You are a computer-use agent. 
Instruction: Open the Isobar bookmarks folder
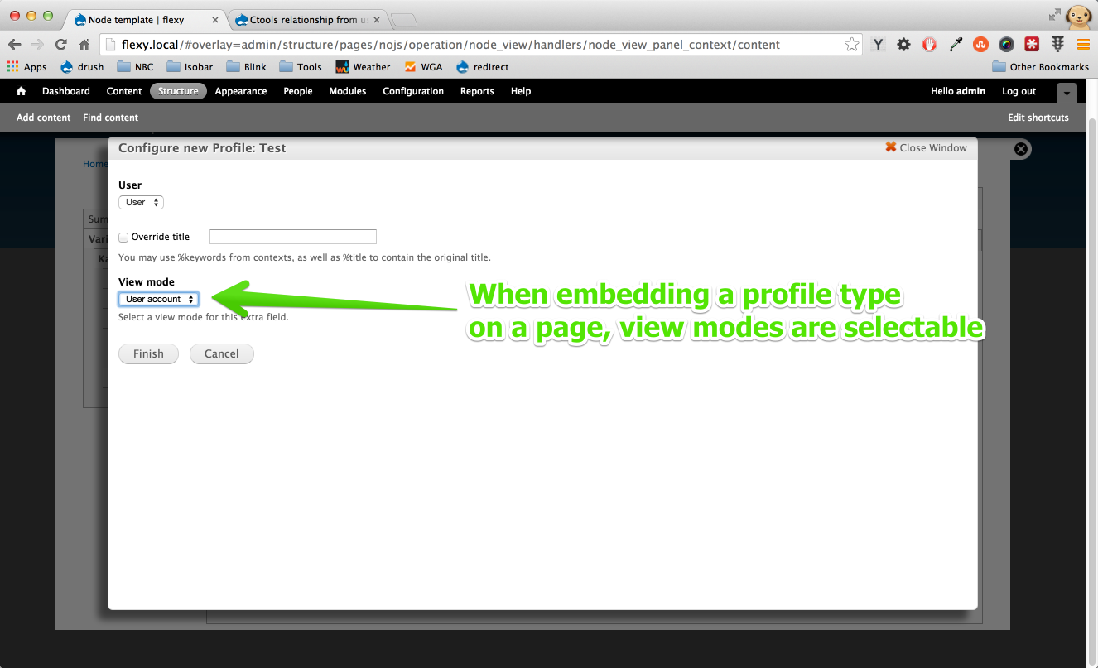[190, 67]
